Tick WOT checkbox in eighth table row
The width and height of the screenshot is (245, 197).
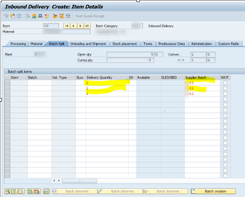tap(225, 121)
